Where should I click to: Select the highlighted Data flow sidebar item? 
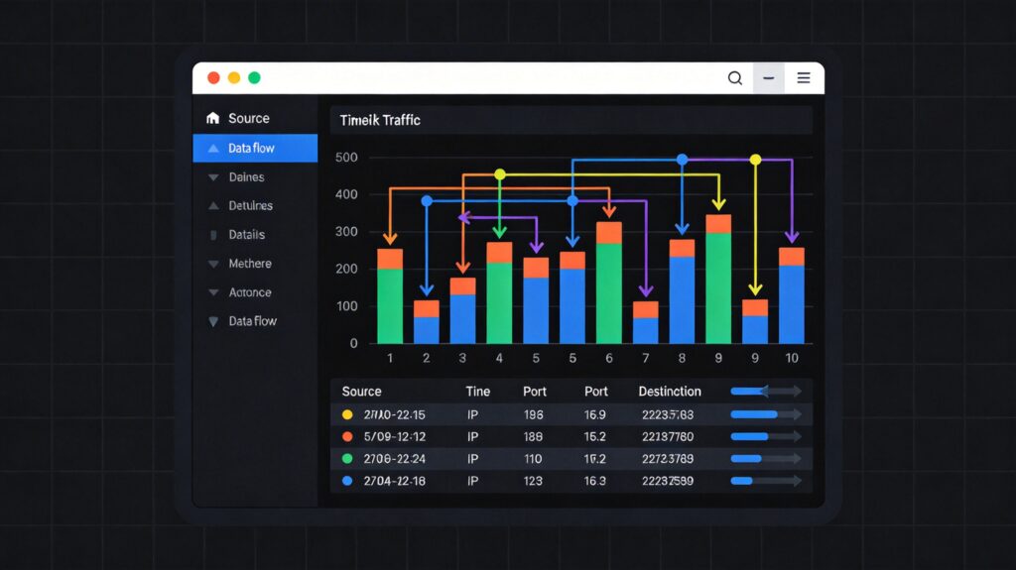[254, 149]
